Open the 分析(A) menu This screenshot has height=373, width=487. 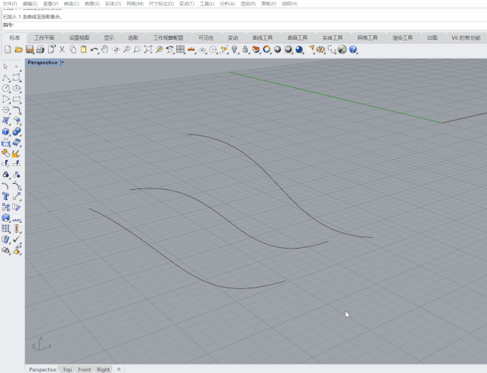[x=227, y=4]
